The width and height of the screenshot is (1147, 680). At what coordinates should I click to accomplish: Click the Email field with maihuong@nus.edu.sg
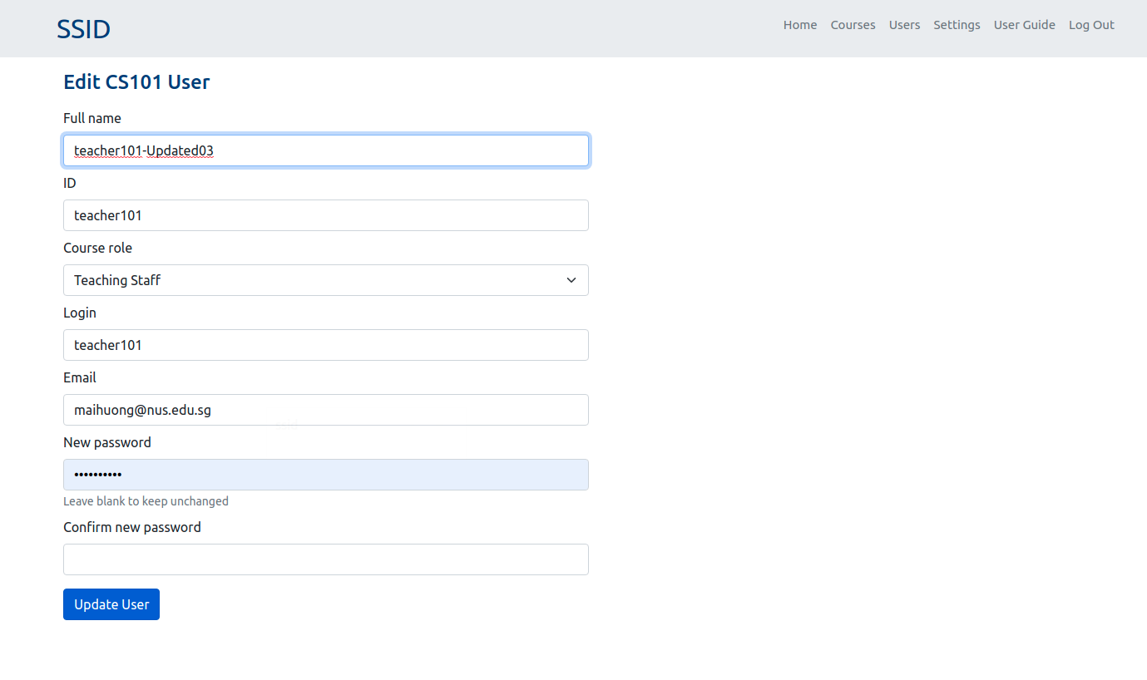point(326,410)
